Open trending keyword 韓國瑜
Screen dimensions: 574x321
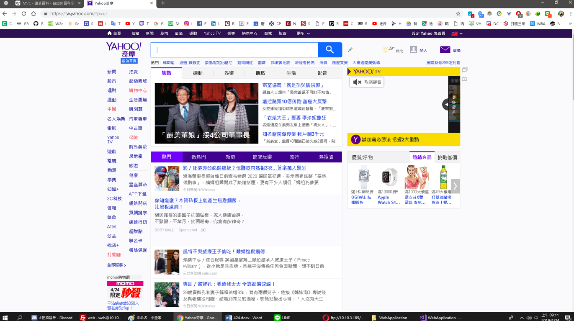coord(169,63)
